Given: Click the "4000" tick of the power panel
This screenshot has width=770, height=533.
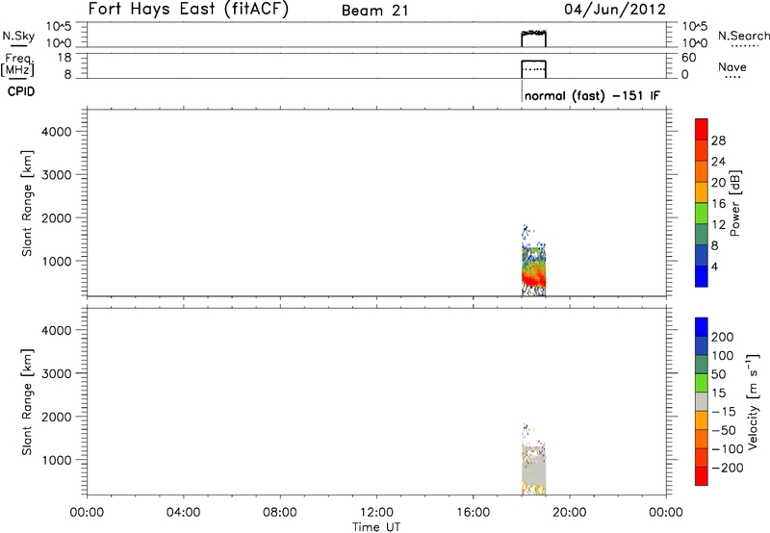Looking at the screenshot, I should [56, 132].
